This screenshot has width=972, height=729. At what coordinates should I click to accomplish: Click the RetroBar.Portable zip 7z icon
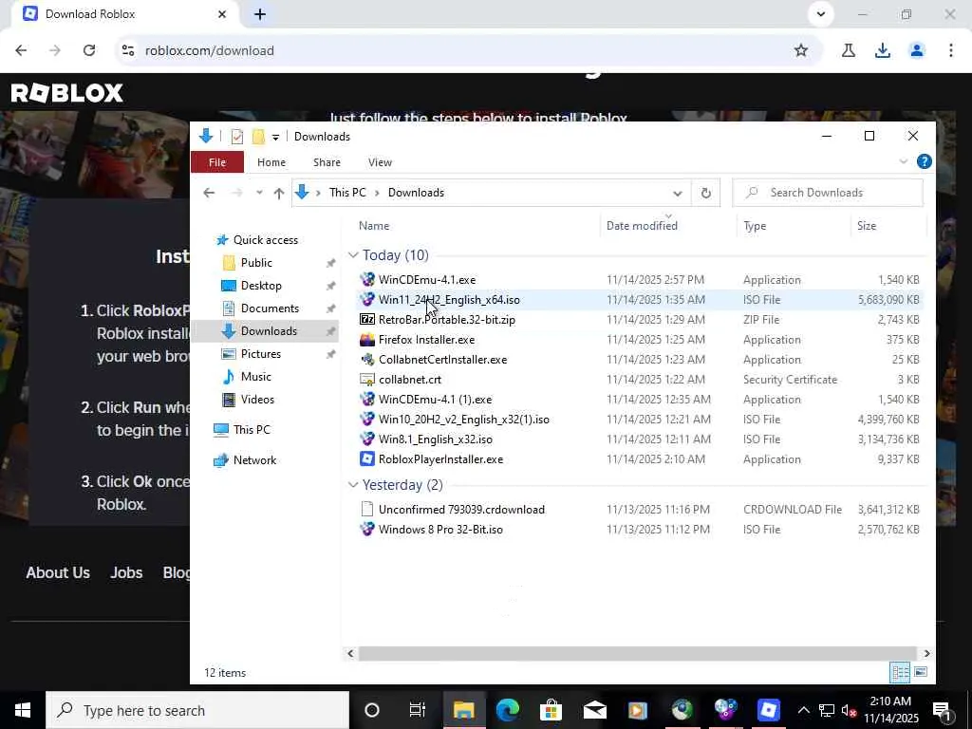367,319
